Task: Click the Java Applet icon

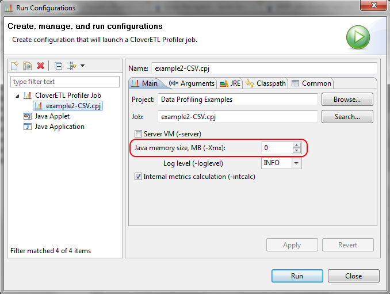Action: [x=28, y=116]
